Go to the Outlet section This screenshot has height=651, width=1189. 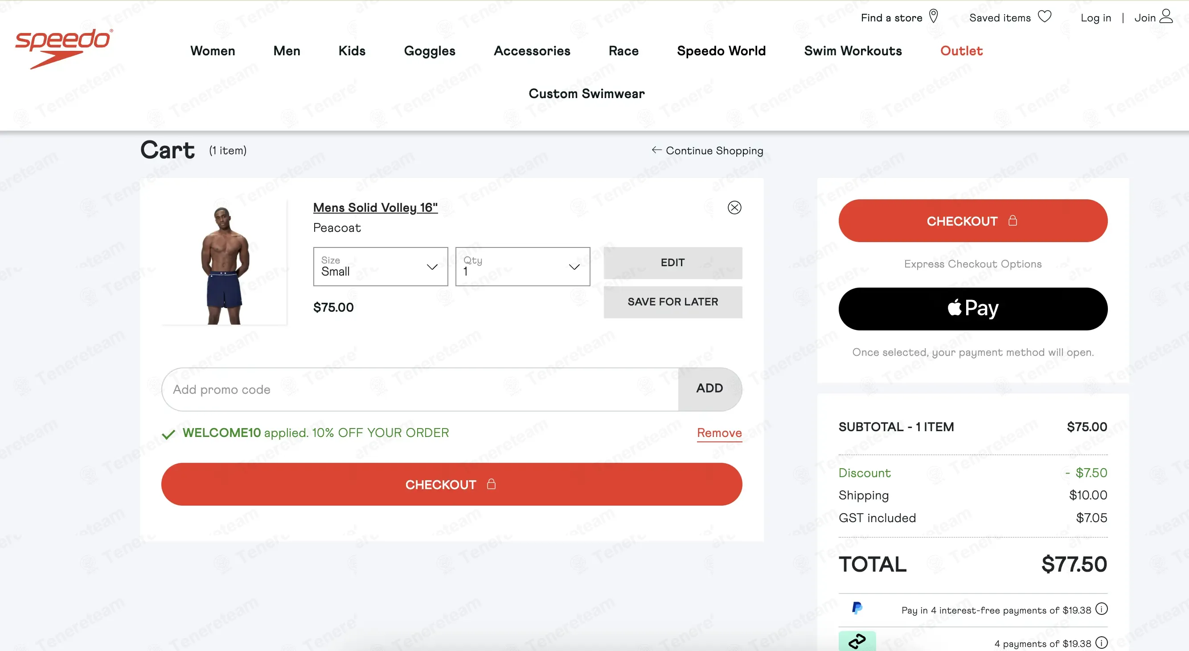[x=961, y=51]
